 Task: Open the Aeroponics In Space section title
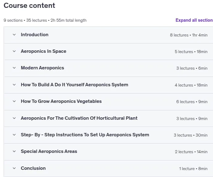tap(44, 51)
